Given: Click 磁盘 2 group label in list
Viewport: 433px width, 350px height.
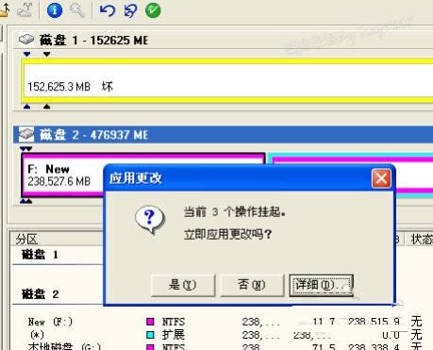Looking at the screenshot, I should (40, 294).
